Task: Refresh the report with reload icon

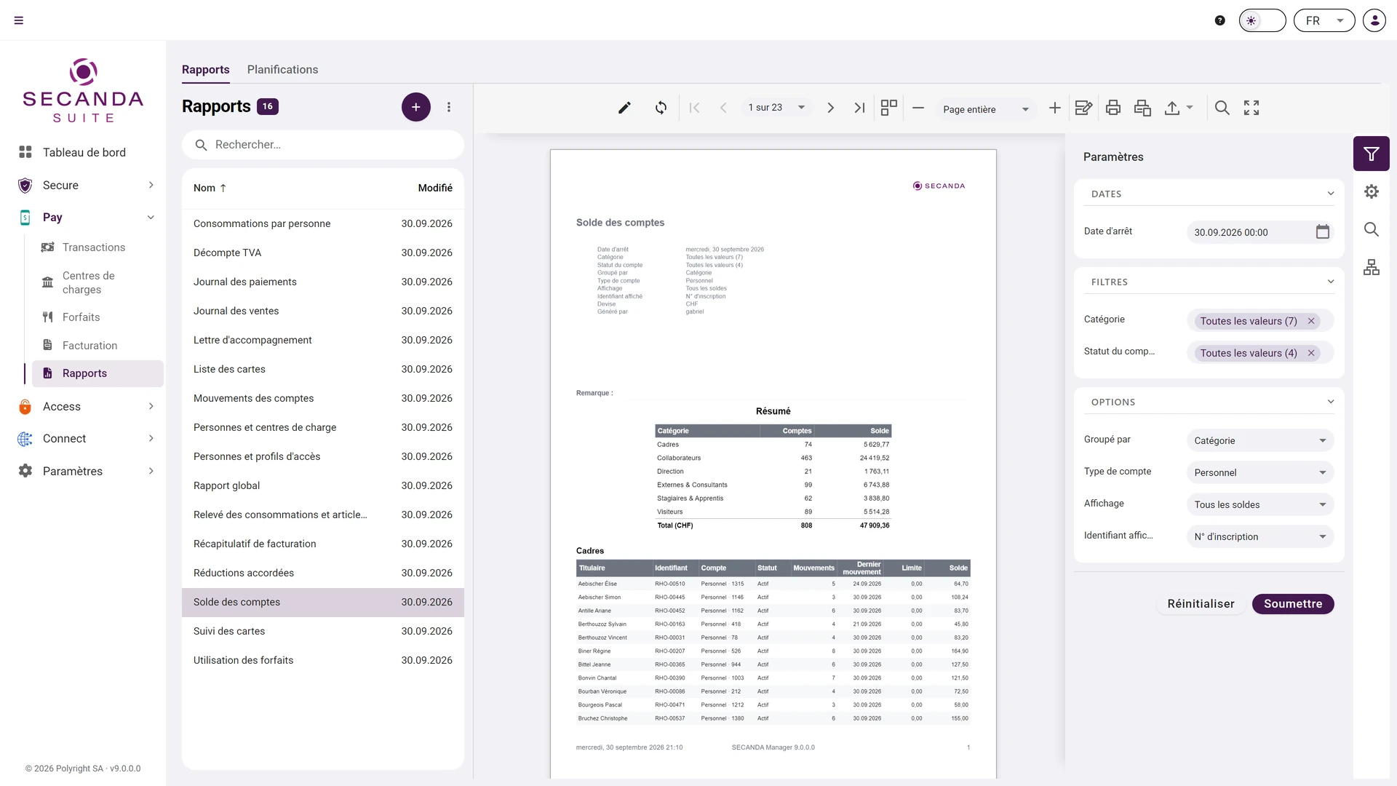Action: tap(661, 108)
